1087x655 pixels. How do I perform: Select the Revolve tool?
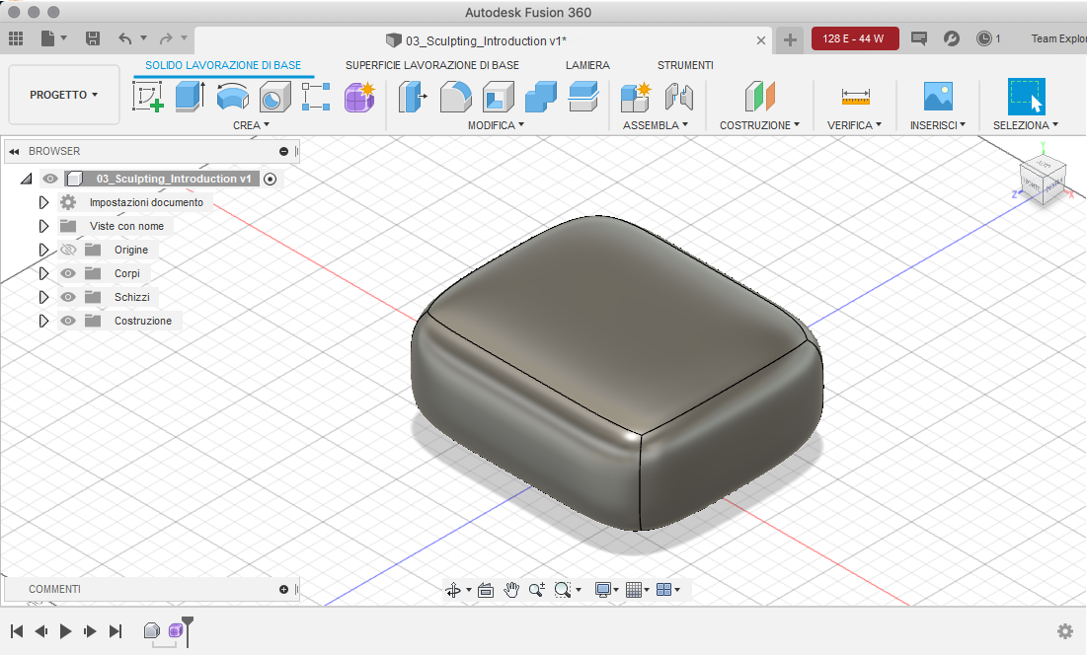[x=232, y=97]
